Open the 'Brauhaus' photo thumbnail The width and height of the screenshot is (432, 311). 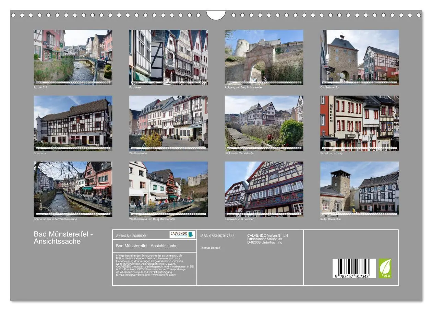tap(73, 123)
